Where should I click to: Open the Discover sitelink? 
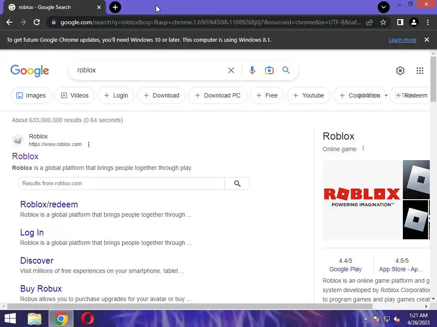click(x=37, y=261)
